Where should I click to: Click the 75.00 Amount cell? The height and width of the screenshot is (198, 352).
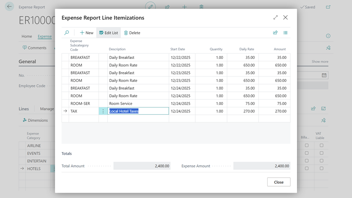coord(274,103)
